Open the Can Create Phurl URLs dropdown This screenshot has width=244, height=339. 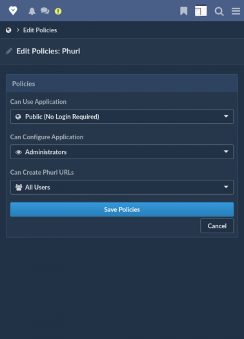[122, 187]
